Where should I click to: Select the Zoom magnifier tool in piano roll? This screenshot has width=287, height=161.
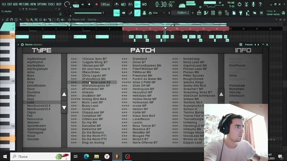58,20
